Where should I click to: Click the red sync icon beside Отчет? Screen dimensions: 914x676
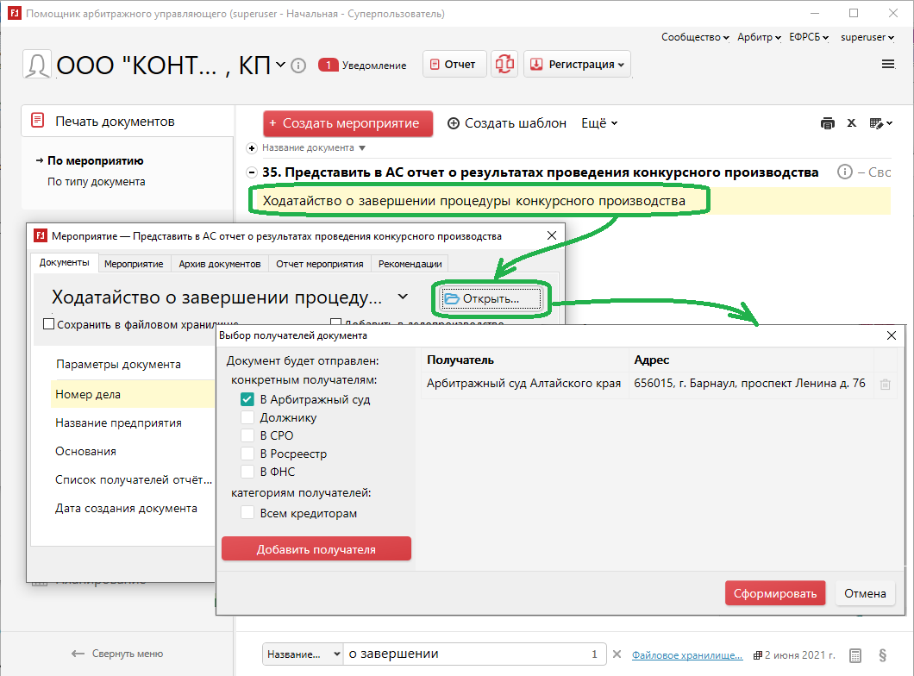[x=504, y=65]
